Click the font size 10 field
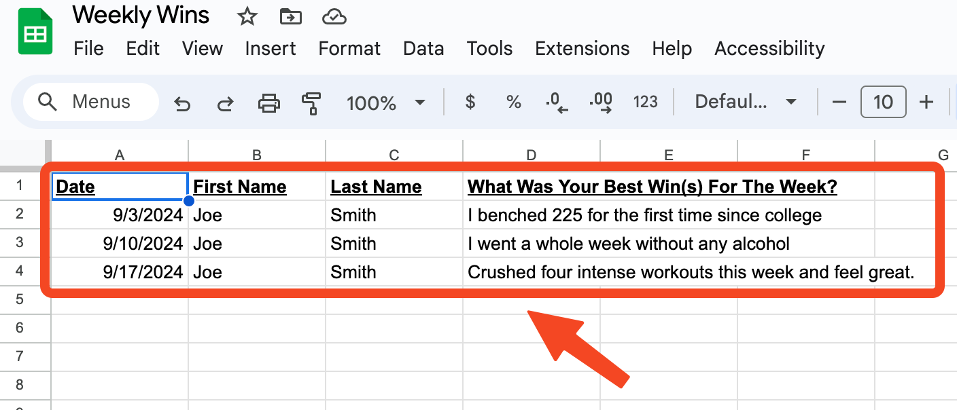 [883, 102]
